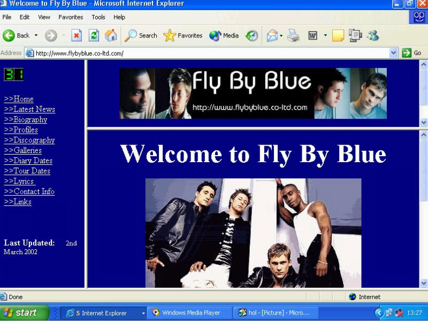428x321 pixels.
Task: Click the main frame scrollbar thumb
Action: click(x=424, y=171)
